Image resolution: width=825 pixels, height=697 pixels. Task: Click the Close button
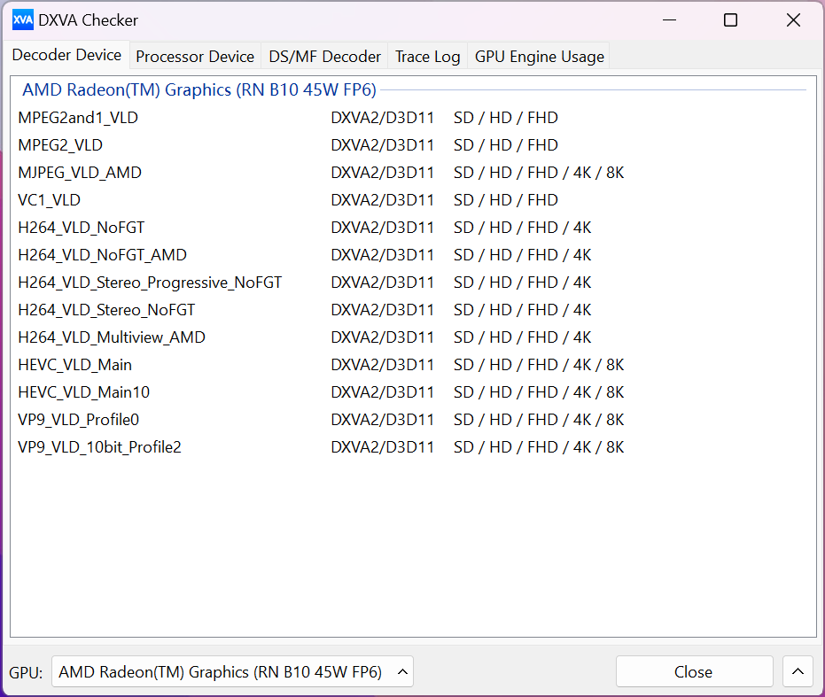pos(694,671)
